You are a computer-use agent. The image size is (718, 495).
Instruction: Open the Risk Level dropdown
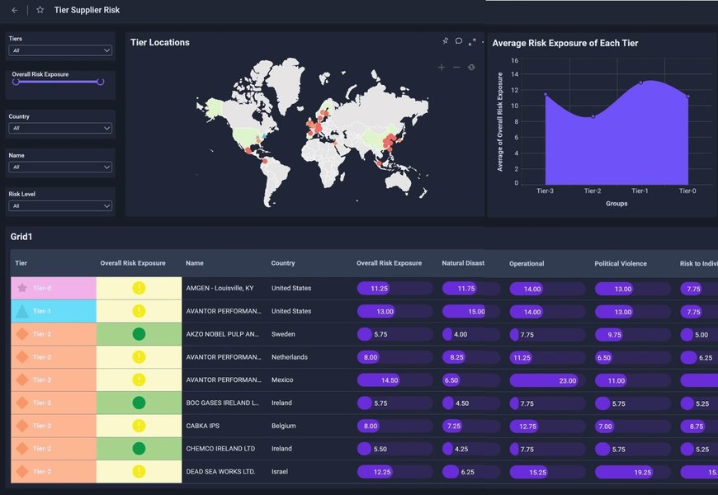pos(59,205)
